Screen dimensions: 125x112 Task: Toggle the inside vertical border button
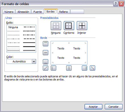pyautogui.click(x=69, y=68)
